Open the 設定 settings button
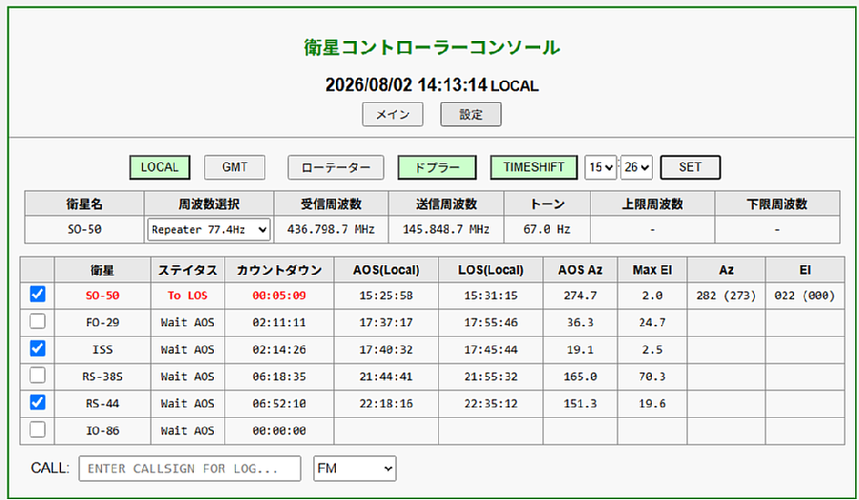This screenshot has width=859, height=500. coord(471,115)
